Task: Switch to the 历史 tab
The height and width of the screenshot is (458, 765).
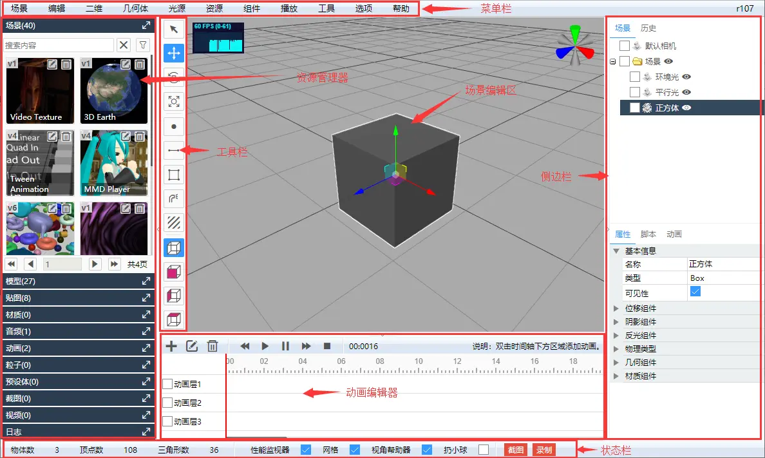Action: [648, 28]
